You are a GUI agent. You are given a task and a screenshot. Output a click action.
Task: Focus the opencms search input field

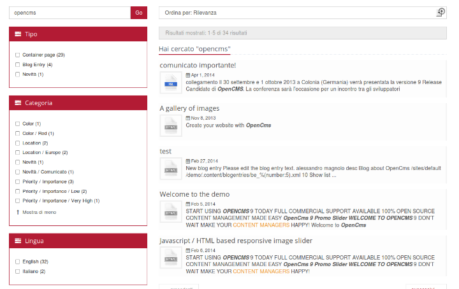[x=69, y=13]
